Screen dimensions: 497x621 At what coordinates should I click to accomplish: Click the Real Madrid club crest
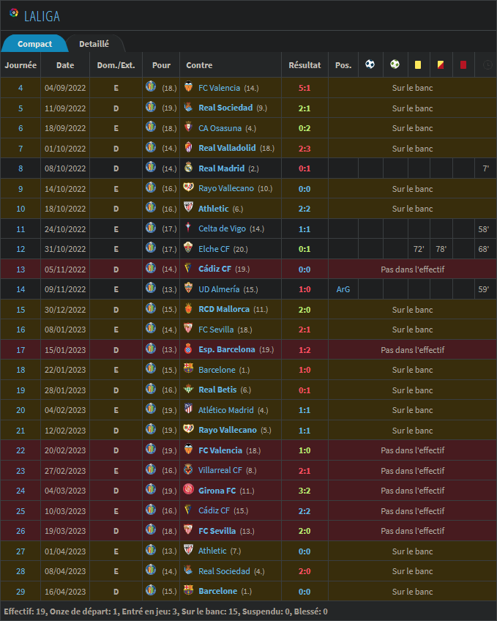point(188,168)
